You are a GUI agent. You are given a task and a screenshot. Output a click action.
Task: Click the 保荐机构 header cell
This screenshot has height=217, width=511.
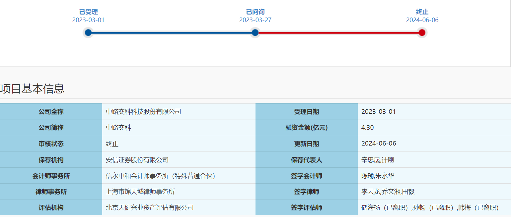[x=51, y=160]
